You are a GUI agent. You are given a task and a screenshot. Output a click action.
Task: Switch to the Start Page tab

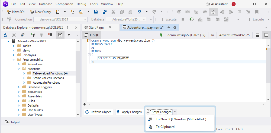(96, 28)
